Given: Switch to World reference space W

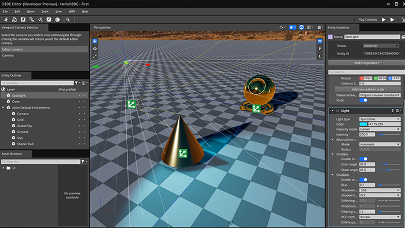Looking at the screenshot, I should (x=320, y=41).
